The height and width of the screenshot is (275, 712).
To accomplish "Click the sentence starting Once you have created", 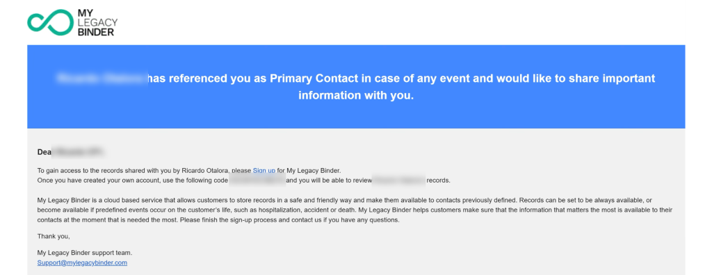I will tap(244, 180).
